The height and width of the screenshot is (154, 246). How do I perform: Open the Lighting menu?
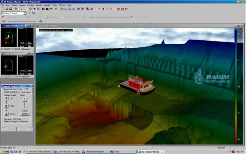[x=31, y=5]
